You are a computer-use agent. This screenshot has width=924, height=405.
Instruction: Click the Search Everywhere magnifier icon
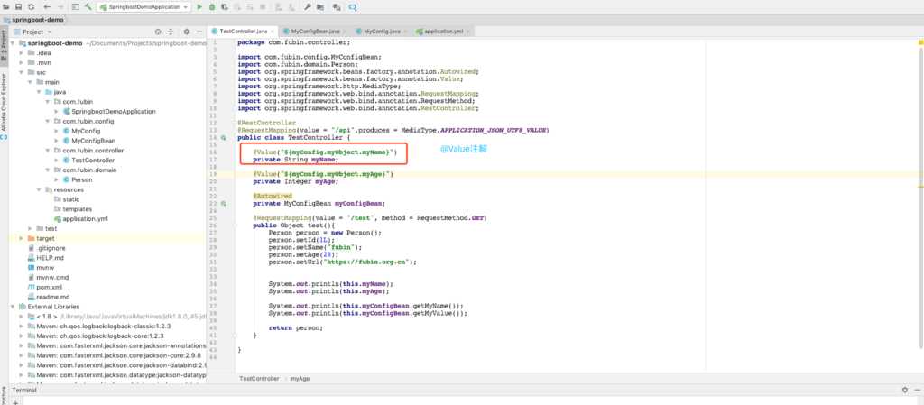pos(353,7)
